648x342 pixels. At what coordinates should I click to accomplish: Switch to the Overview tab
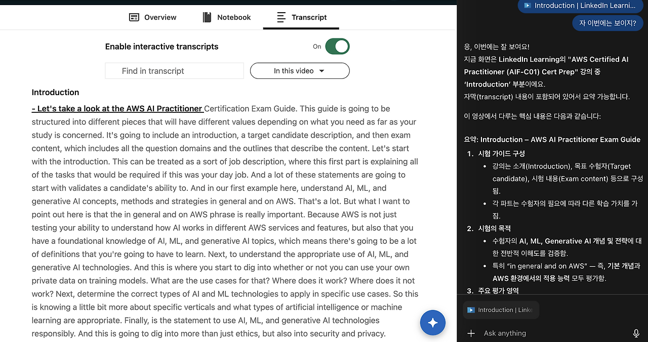[x=152, y=17]
